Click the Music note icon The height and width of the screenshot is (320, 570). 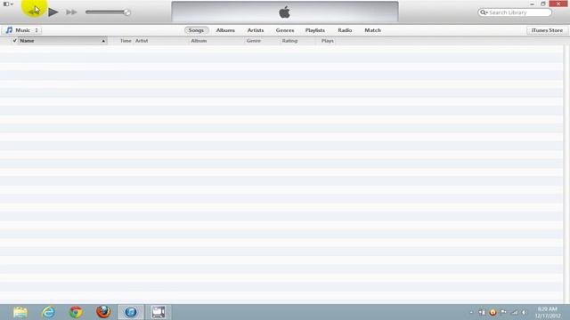tap(9, 30)
